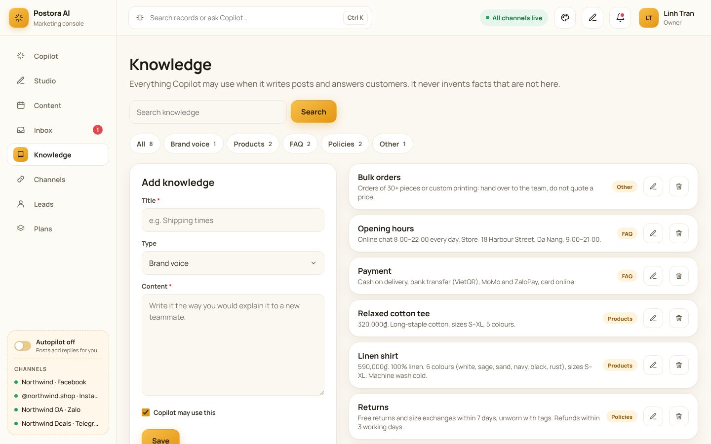Edit the Opening hours entry

(x=653, y=233)
